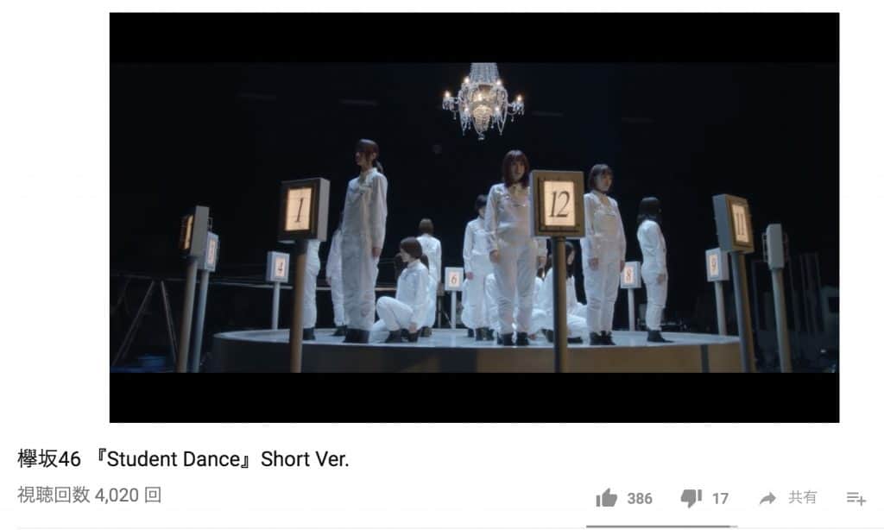Click the sign numbered 11 in the video
Viewport: 884px width, 530px height.
(x=734, y=224)
